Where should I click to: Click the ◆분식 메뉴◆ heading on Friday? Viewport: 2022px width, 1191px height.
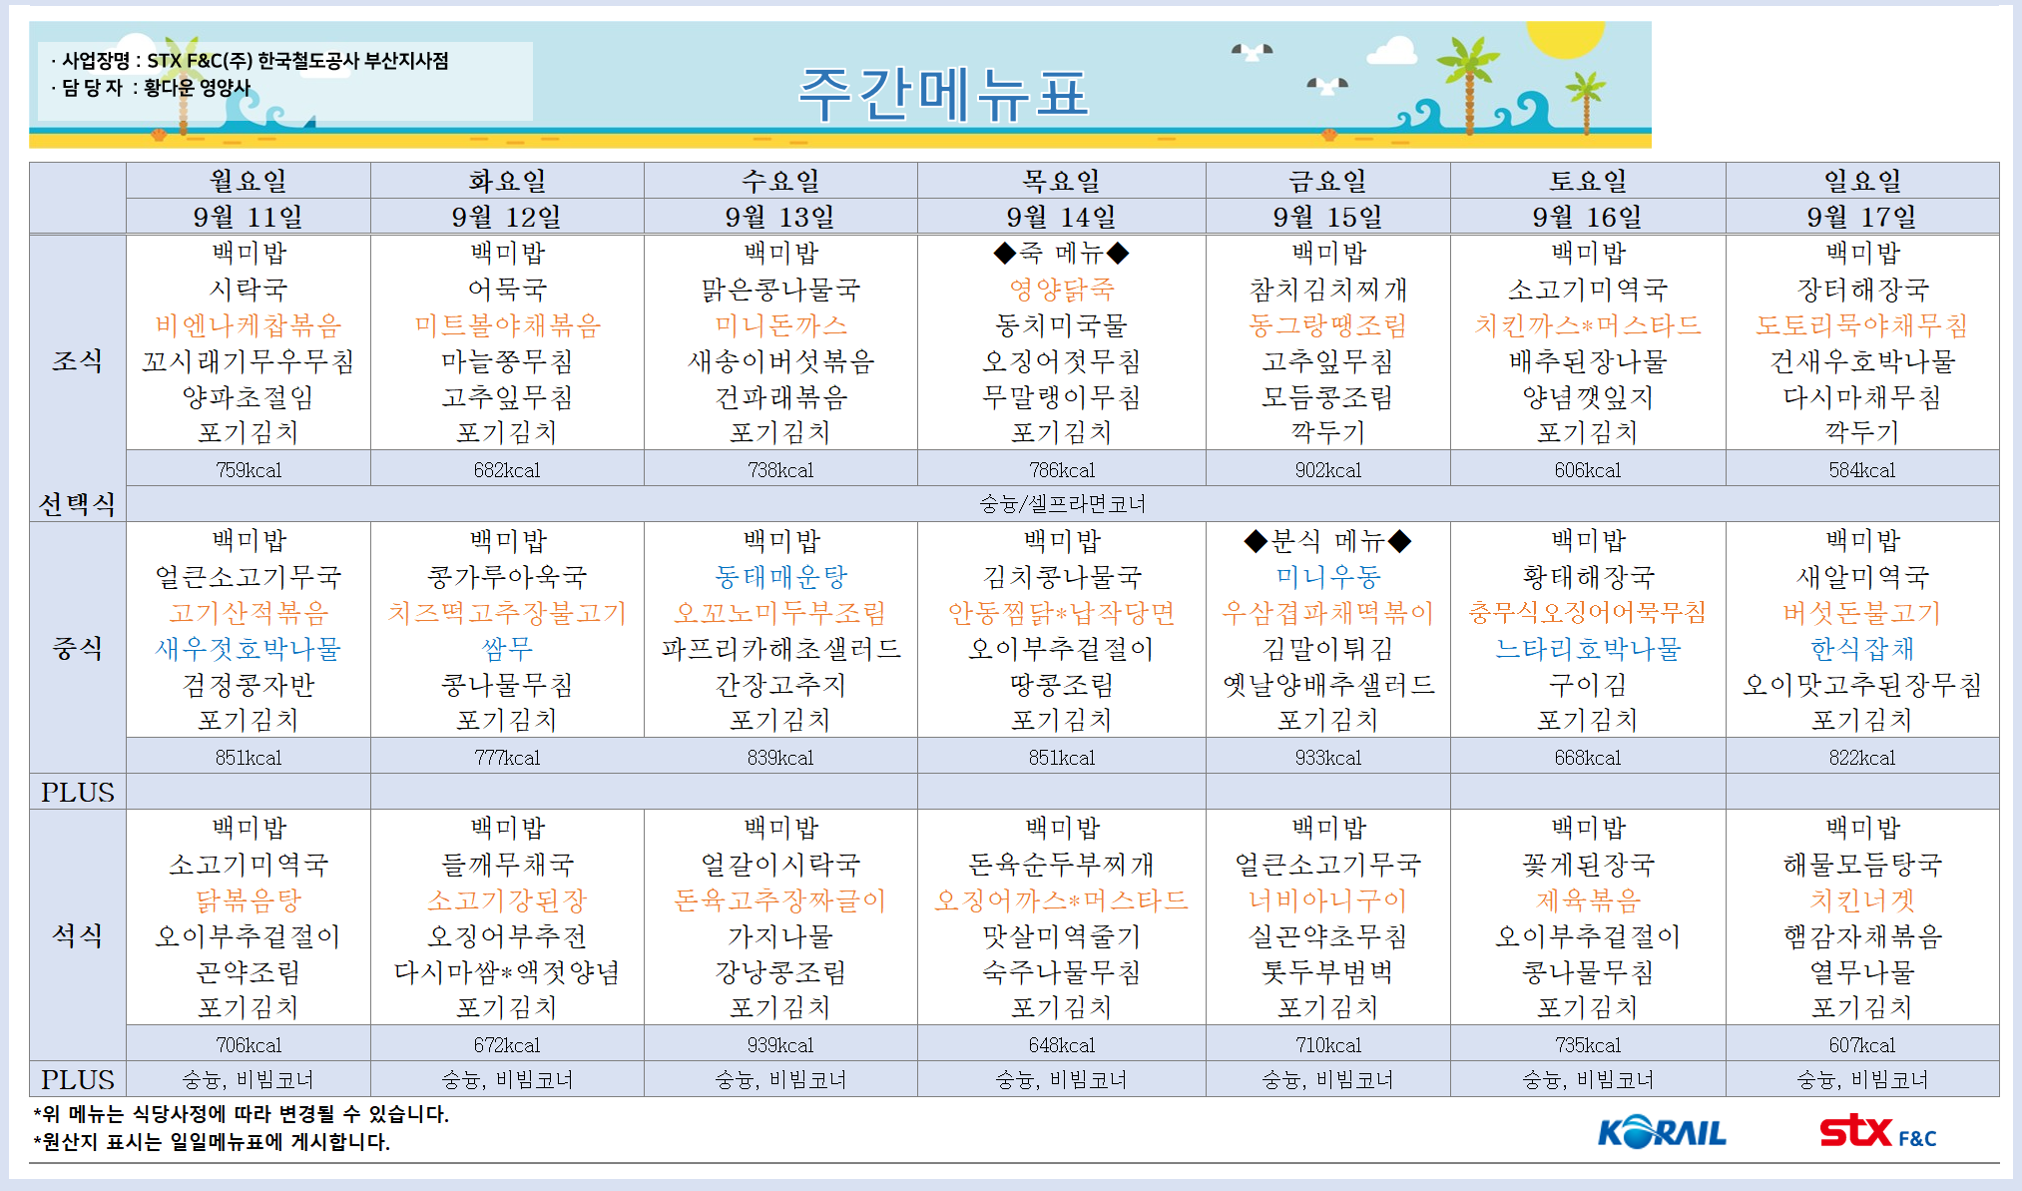tap(1327, 541)
